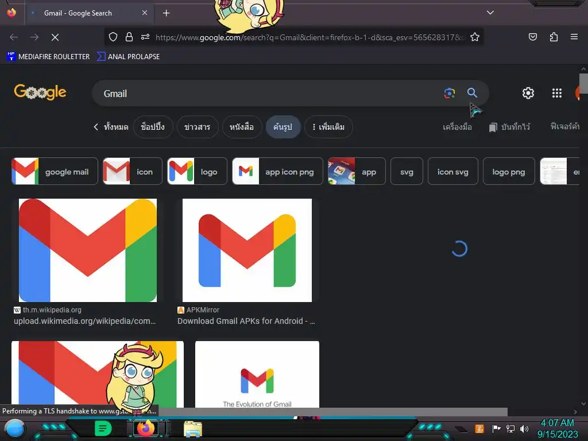The width and height of the screenshot is (588, 441).
Task: Click the logo suggestion chip
Action: 198,171
